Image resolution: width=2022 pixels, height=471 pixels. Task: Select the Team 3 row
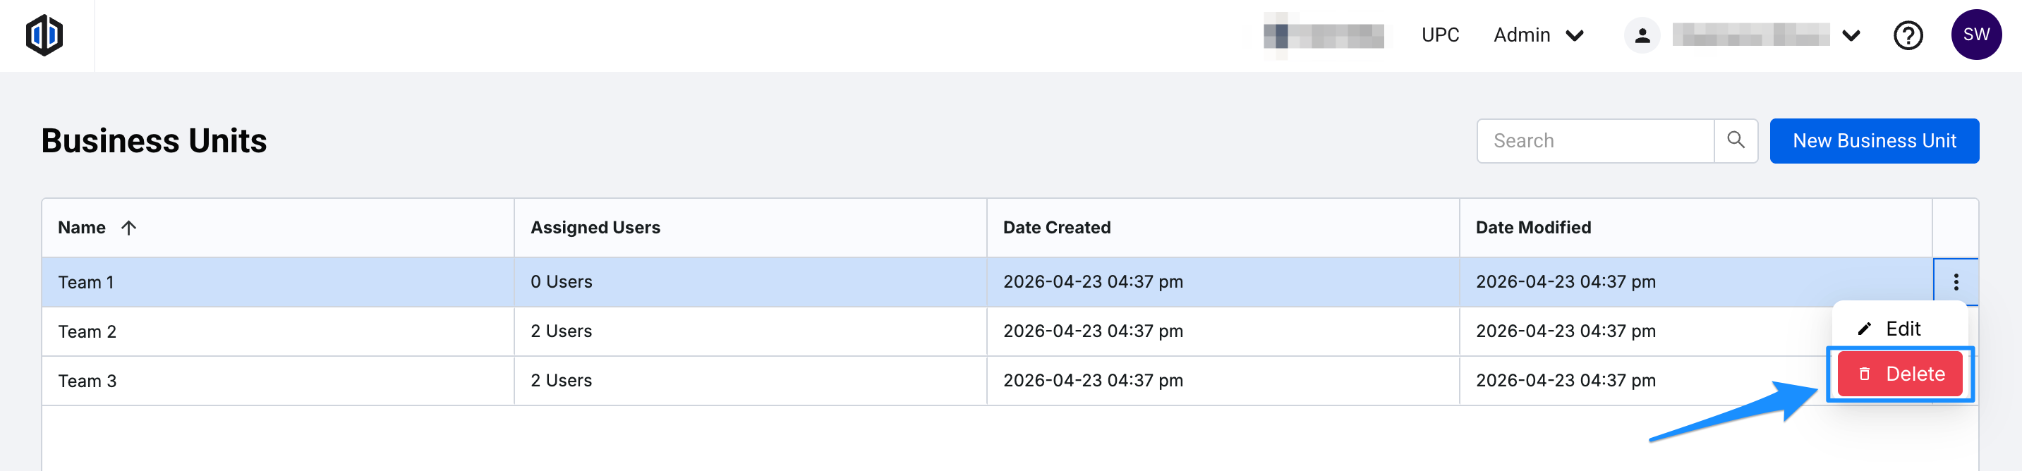[87, 381]
